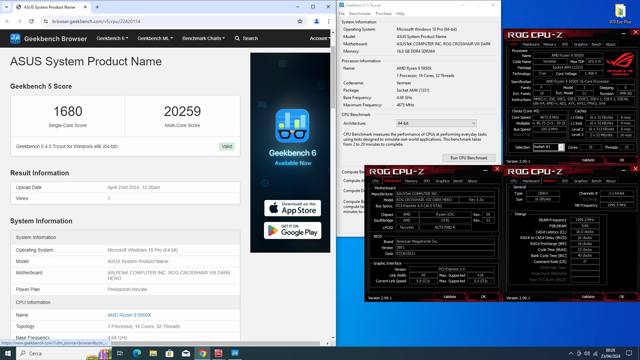Viewport: 640px width, 360px height.
Task: Show hidden tray icons chevron
Action: (571, 353)
